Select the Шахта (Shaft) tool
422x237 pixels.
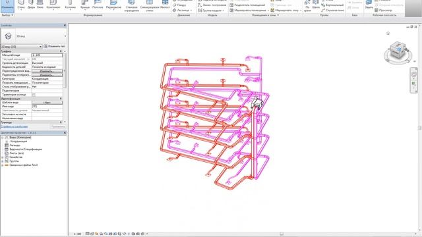pyautogui.click(x=316, y=5)
